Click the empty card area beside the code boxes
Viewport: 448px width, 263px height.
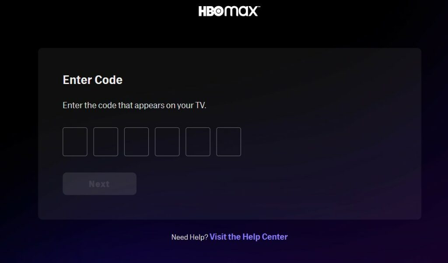click(329, 142)
